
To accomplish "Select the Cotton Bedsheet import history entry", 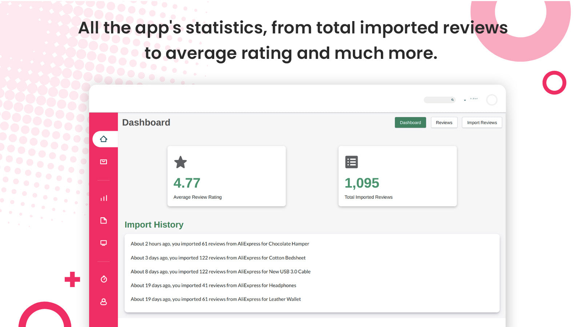I will point(218,258).
